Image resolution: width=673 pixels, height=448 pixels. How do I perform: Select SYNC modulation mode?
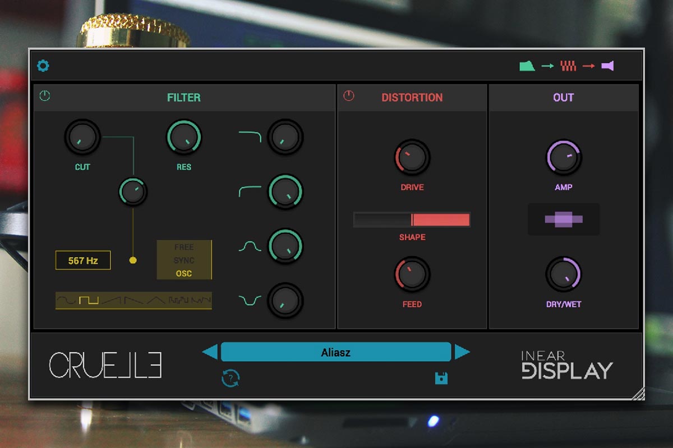click(184, 260)
